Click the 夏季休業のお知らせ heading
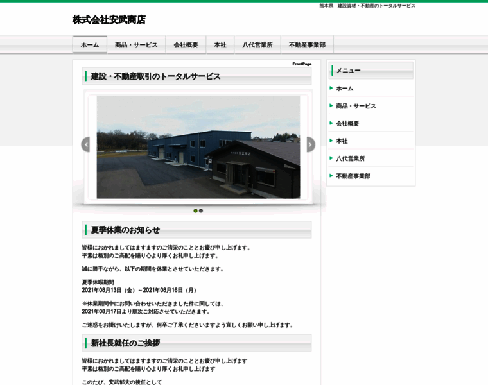The image size is (488, 385). point(196,230)
